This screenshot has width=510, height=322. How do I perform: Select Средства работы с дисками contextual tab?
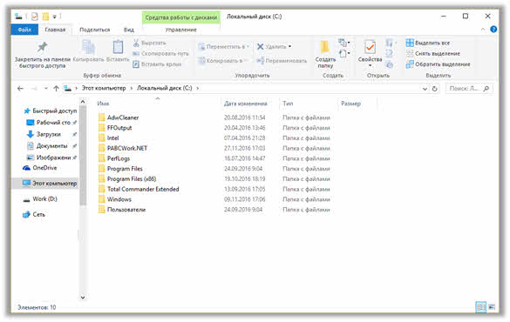pyautogui.click(x=181, y=17)
